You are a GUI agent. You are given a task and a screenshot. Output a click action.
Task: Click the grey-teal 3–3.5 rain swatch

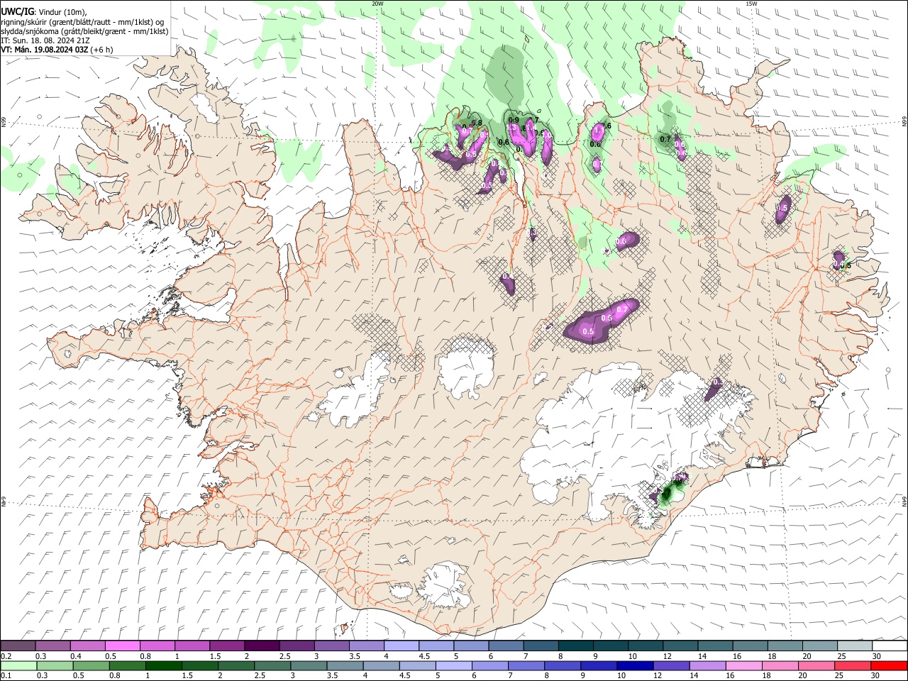309,666
